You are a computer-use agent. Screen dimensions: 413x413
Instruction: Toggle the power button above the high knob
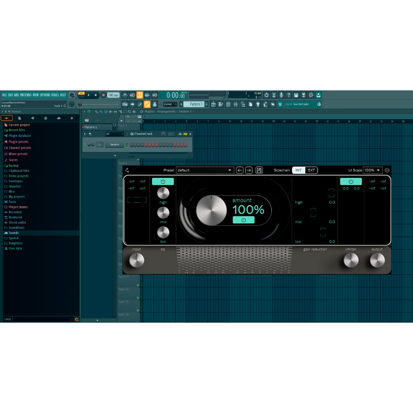pyautogui.click(x=163, y=181)
